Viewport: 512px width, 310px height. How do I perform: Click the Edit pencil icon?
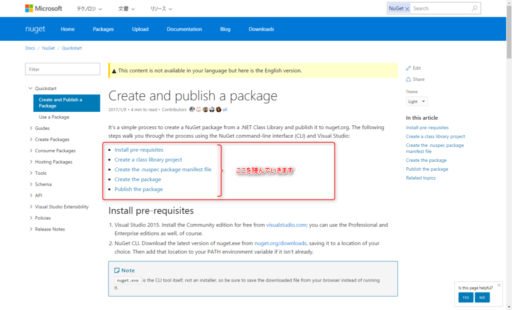point(408,68)
